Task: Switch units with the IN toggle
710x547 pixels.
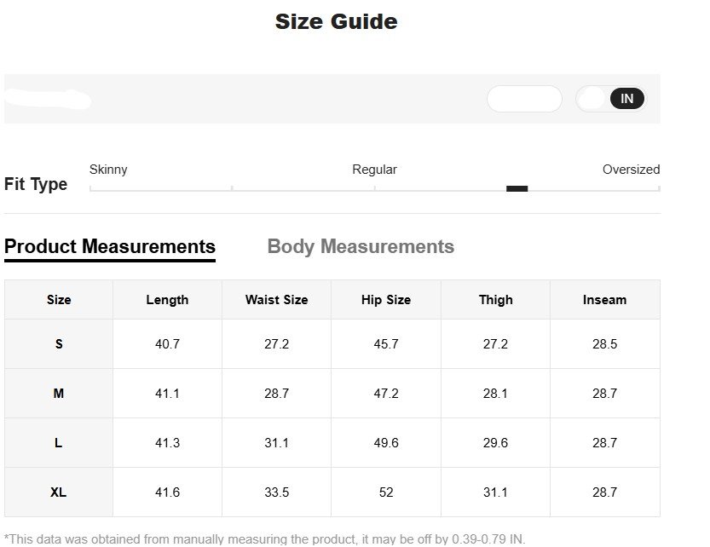Action: click(x=626, y=99)
